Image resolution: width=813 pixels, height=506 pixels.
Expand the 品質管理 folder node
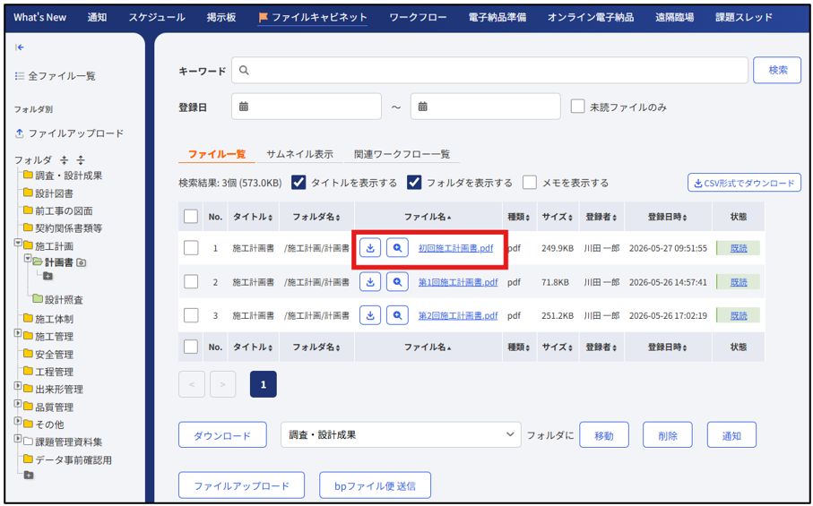[18, 403]
